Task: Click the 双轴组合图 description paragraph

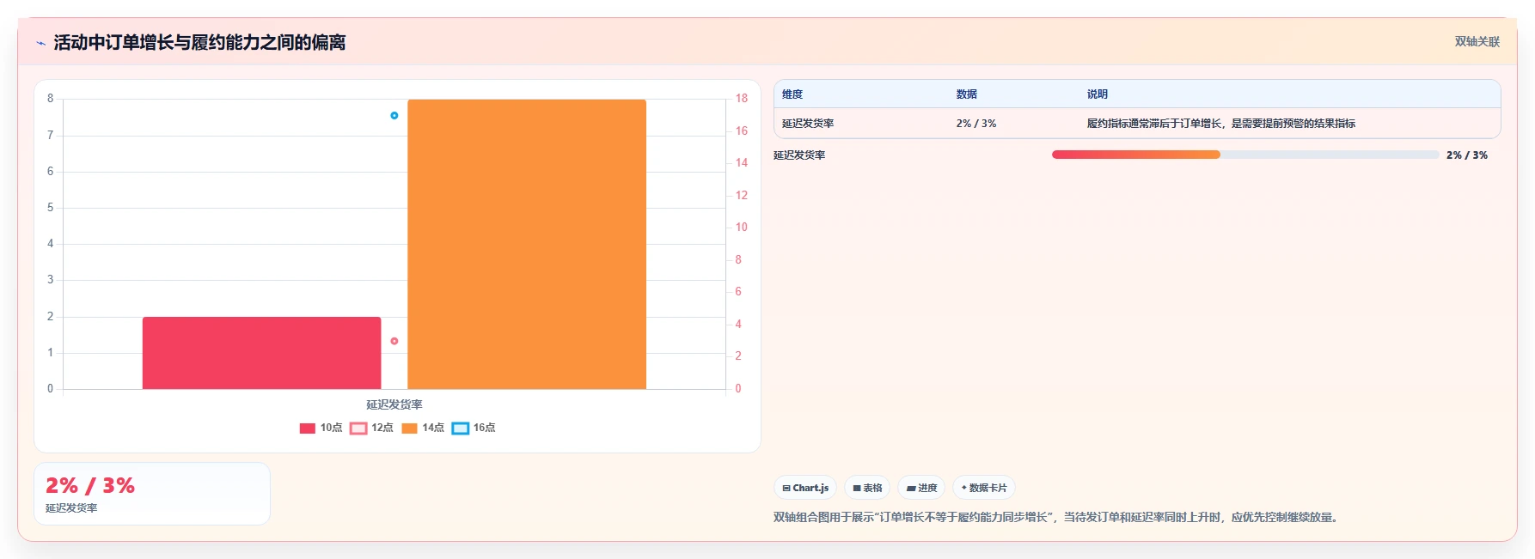Action: pos(1057,517)
